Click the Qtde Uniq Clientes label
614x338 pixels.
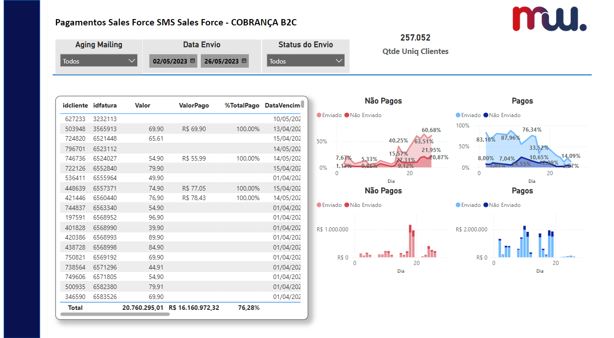click(415, 51)
